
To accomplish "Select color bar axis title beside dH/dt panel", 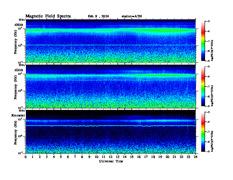I will pyautogui.click(x=212, y=50).
